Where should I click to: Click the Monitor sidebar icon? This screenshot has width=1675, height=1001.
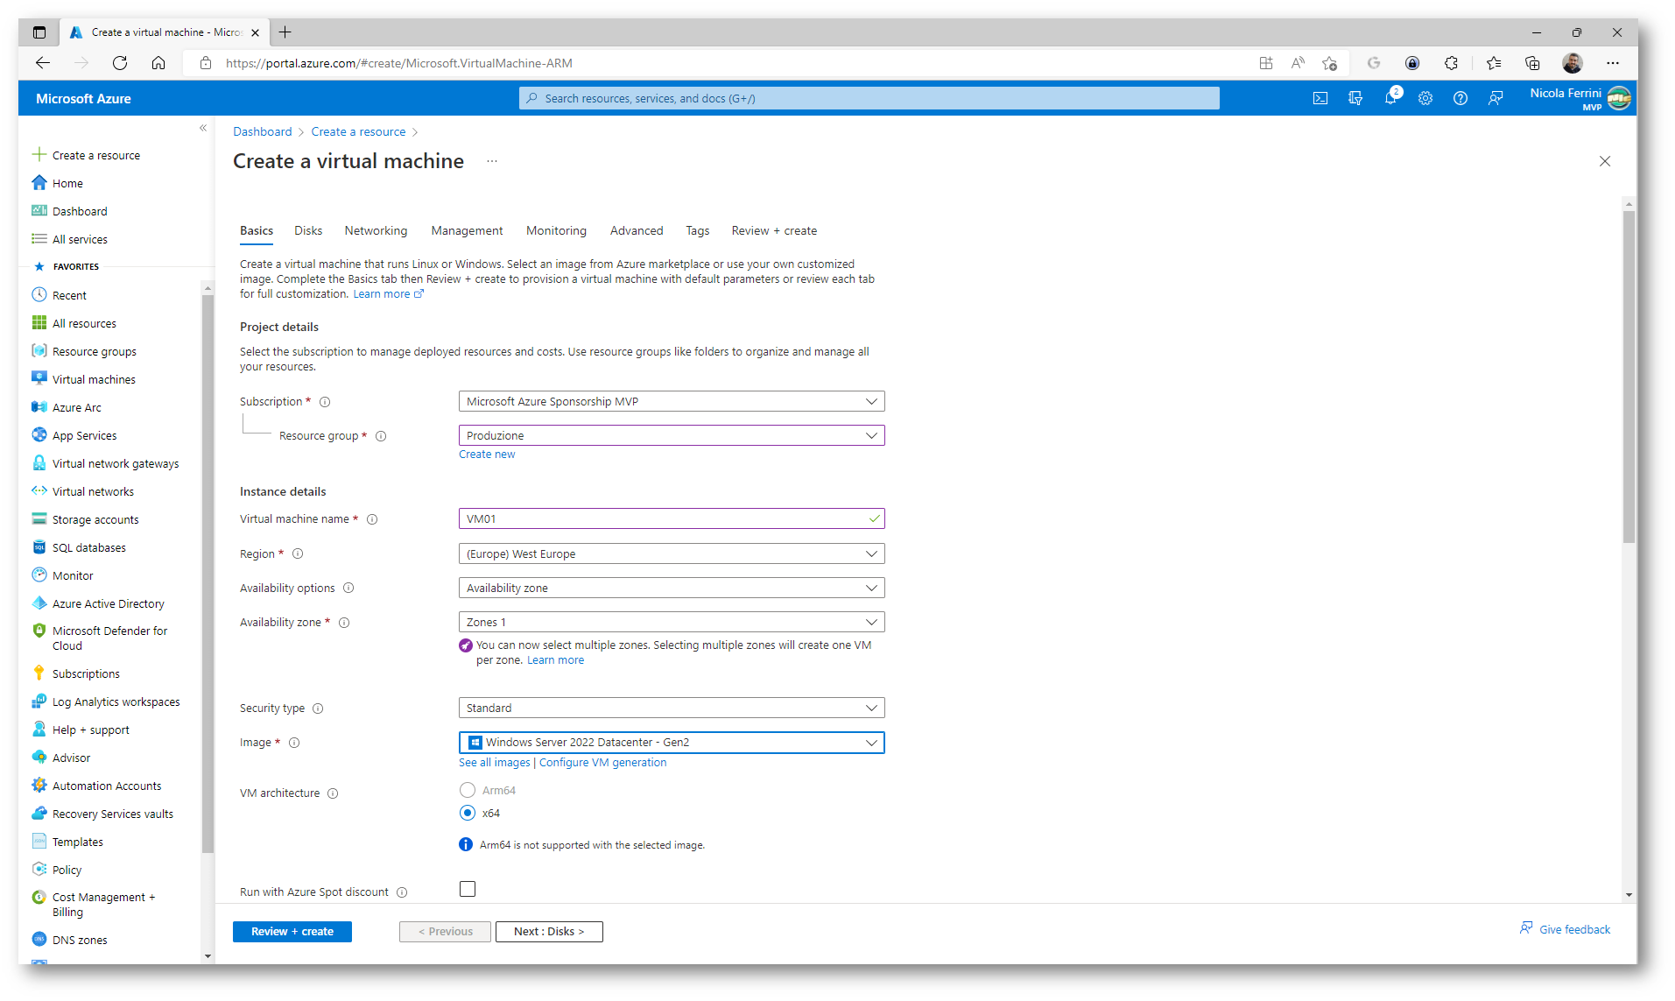point(39,575)
